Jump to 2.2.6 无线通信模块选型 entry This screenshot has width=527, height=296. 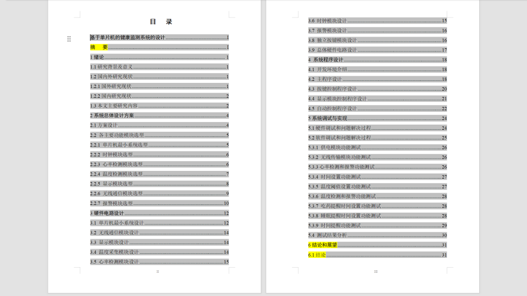pos(116,194)
